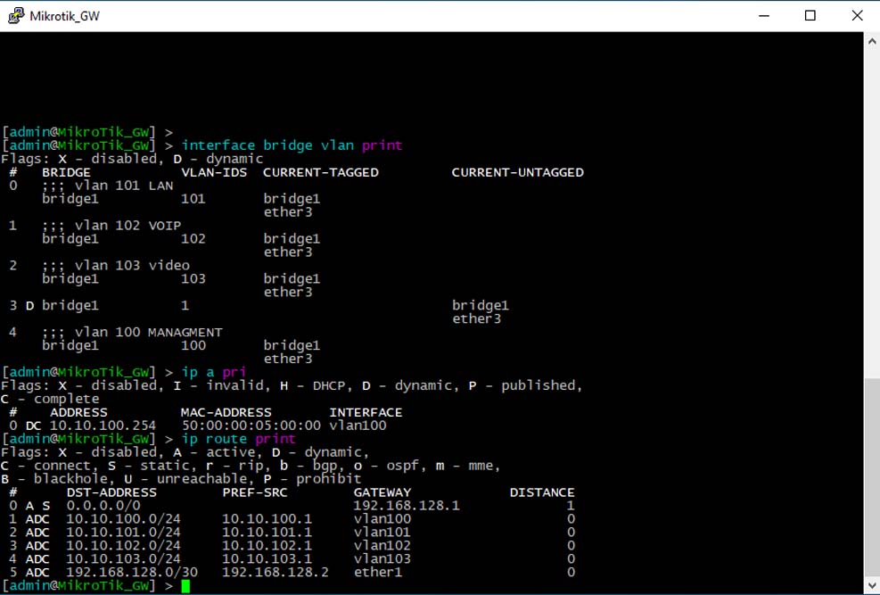Click the 'vlan 100 MANAGMENT' comment line

tap(132, 332)
